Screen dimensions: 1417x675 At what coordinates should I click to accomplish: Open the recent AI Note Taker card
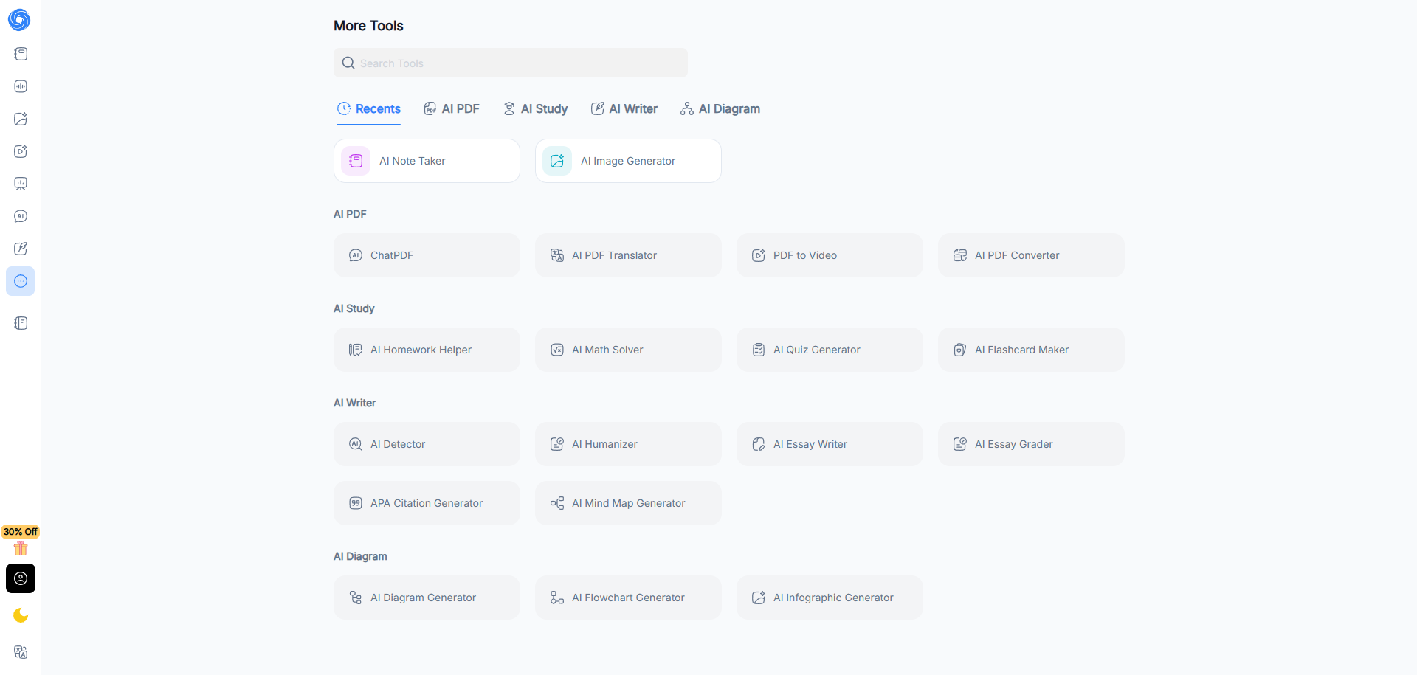(x=427, y=161)
